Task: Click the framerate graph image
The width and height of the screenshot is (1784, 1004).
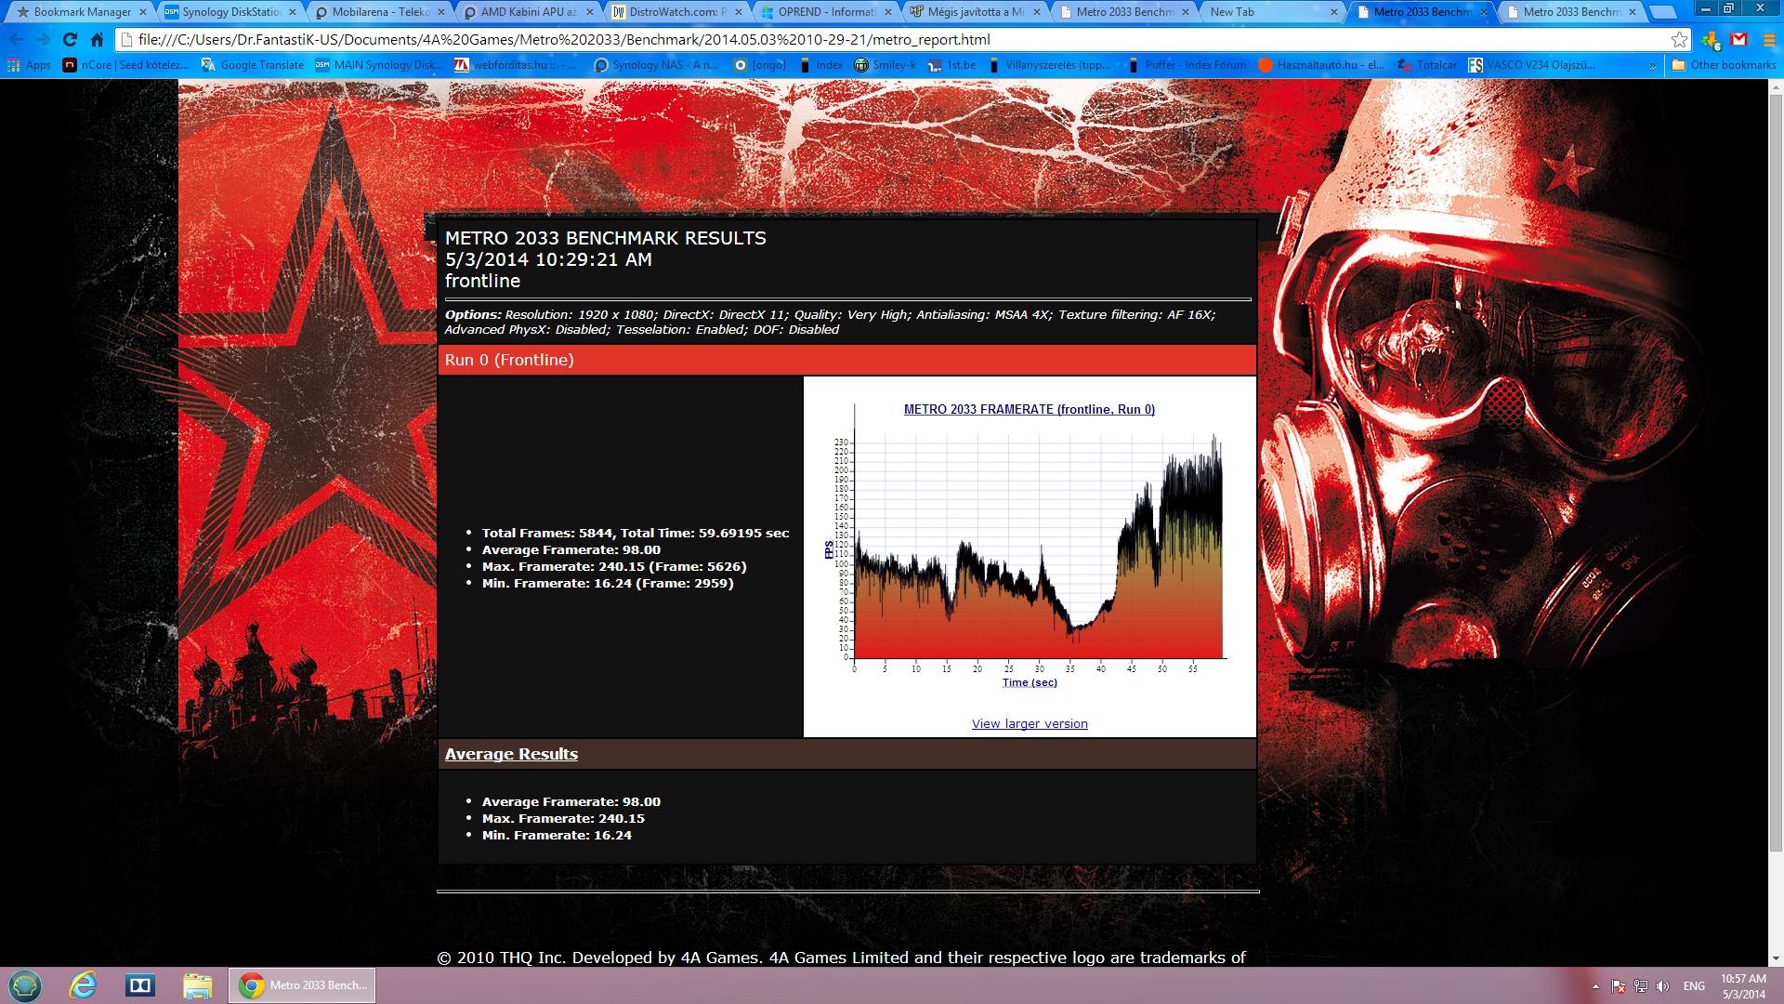Action: (x=1030, y=548)
